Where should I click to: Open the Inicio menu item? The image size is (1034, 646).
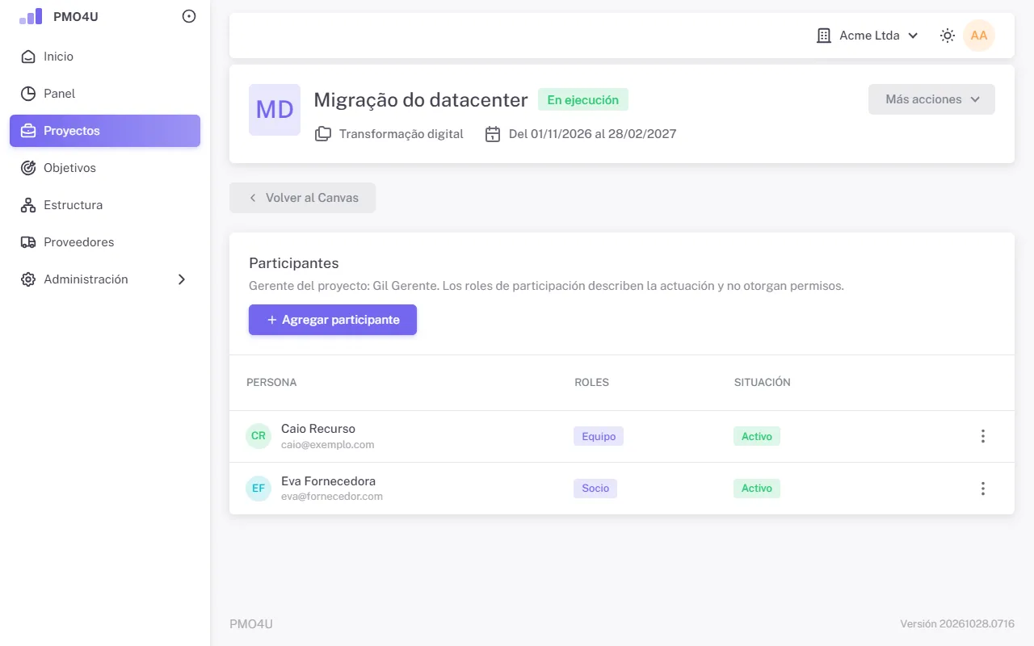pyautogui.click(x=105, y=57)
